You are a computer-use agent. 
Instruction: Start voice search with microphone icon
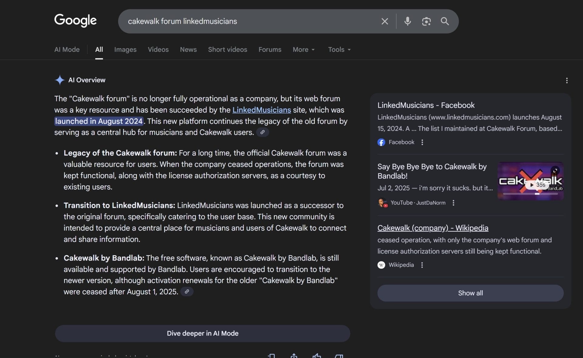(x=407, y=21)
